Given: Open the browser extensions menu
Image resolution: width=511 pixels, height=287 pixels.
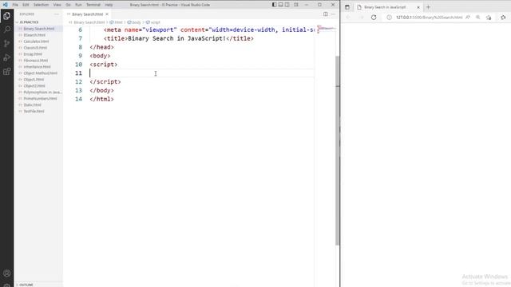Looking at the screenshot, I should click(503, 18).
